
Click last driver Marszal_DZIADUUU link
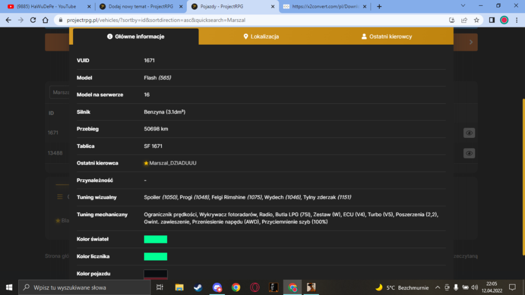tap(173, 163)
